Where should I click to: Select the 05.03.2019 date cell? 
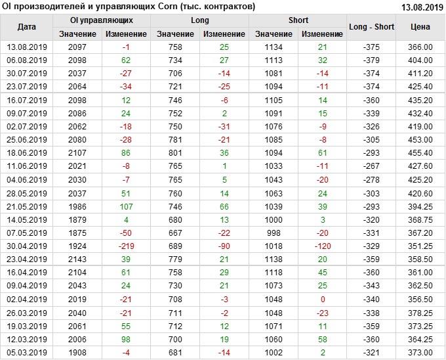coord(27,353)
